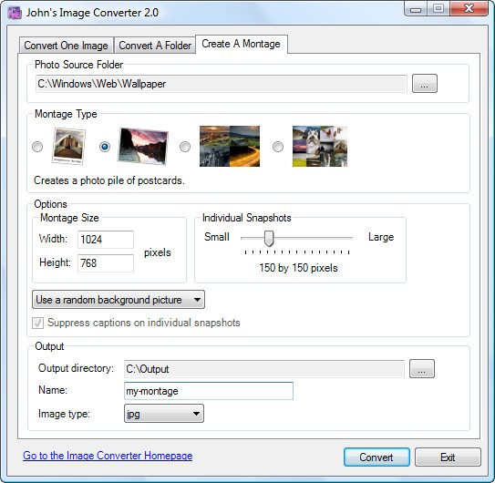Close the Image Converter window
Viewport: 495px width, 483px height.
[x=469, y=9]
